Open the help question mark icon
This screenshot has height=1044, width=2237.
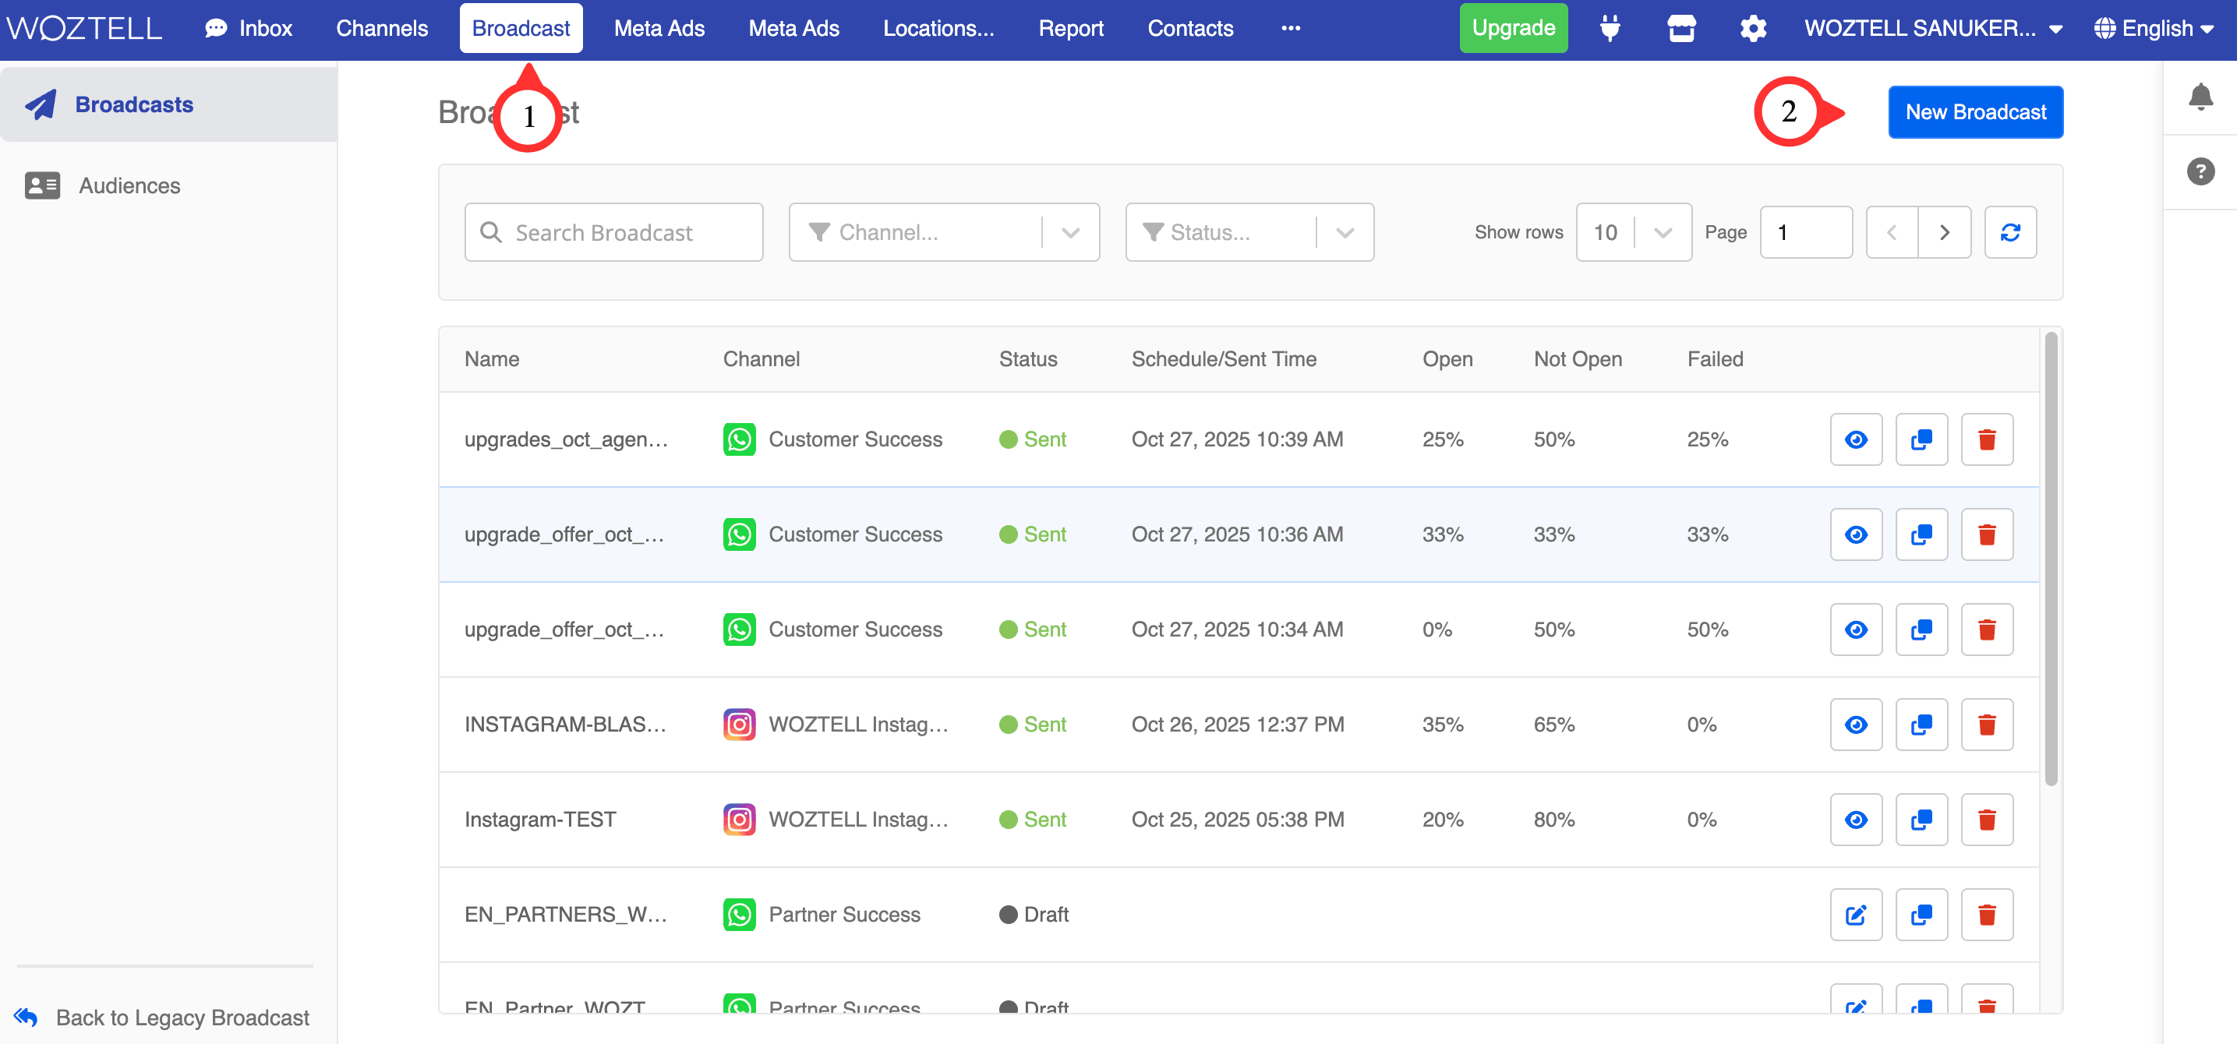[2200, 171]
